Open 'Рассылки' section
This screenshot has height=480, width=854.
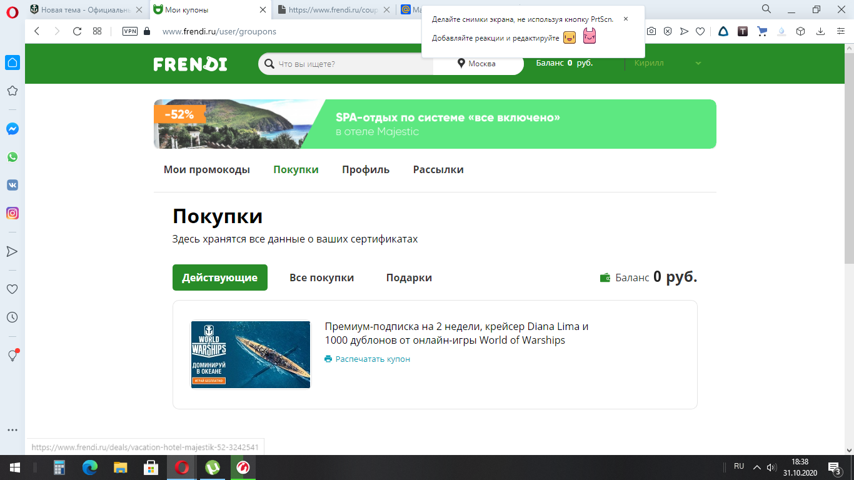click(x=438, y=170)
